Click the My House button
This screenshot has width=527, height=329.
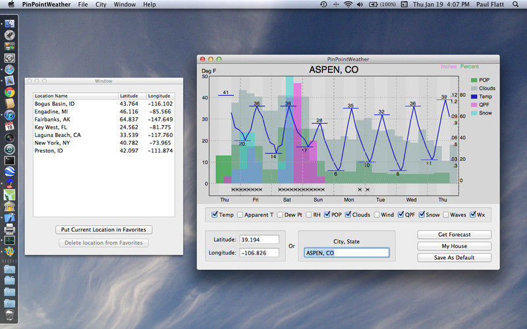tap(455, 246)
